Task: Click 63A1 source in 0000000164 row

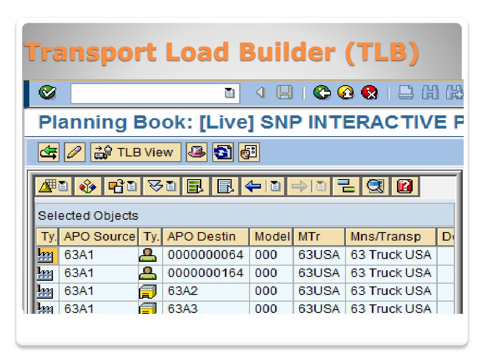Action: pos(98,273)
